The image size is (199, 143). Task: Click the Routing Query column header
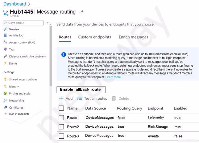(x=130, y=108)
